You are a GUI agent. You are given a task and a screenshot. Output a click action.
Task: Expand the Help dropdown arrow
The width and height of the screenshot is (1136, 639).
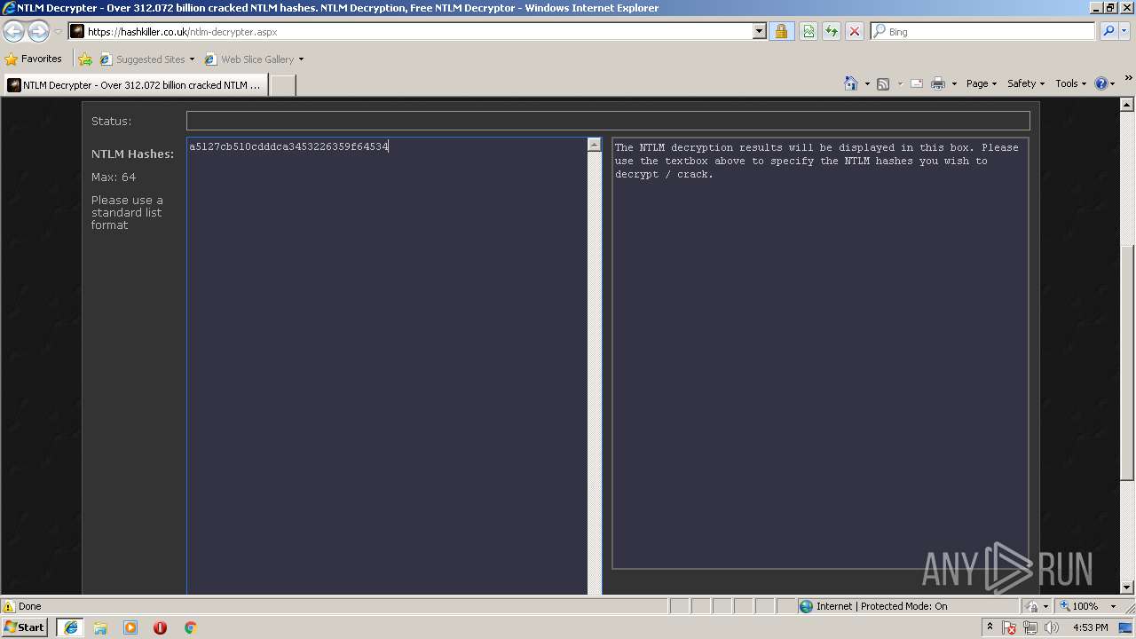coord(1113,84)
